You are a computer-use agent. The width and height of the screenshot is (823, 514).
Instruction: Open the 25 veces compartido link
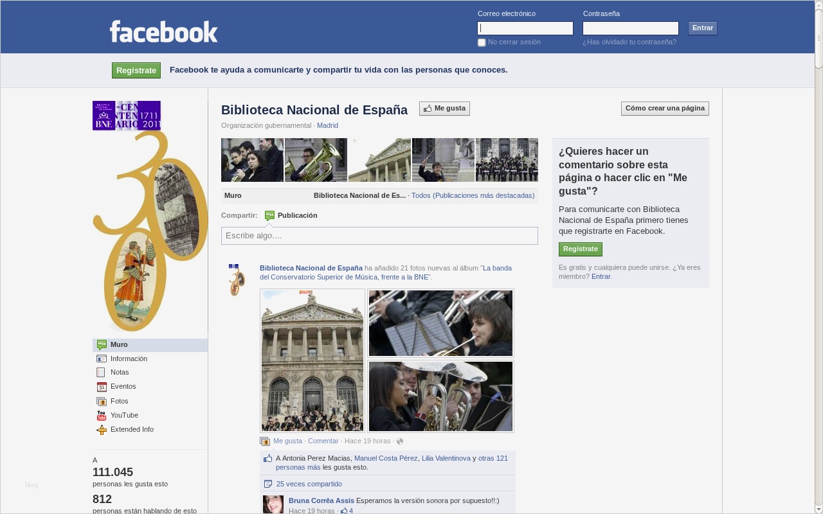click(x=309, y=484)
